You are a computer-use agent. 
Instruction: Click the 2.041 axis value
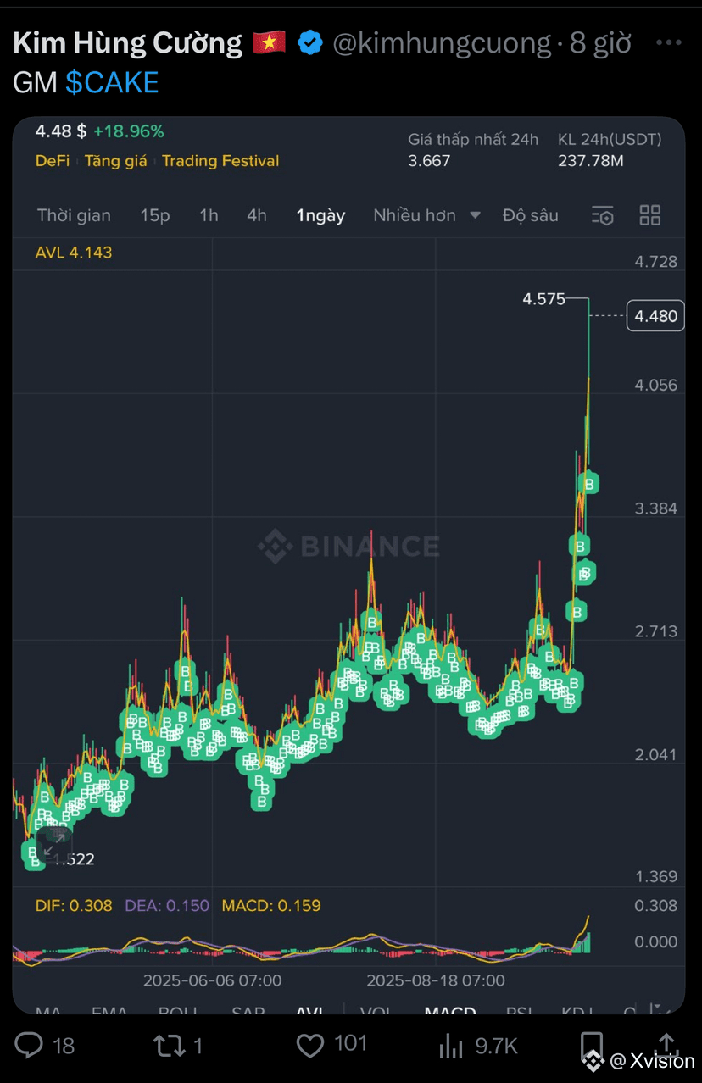(656, 754)
